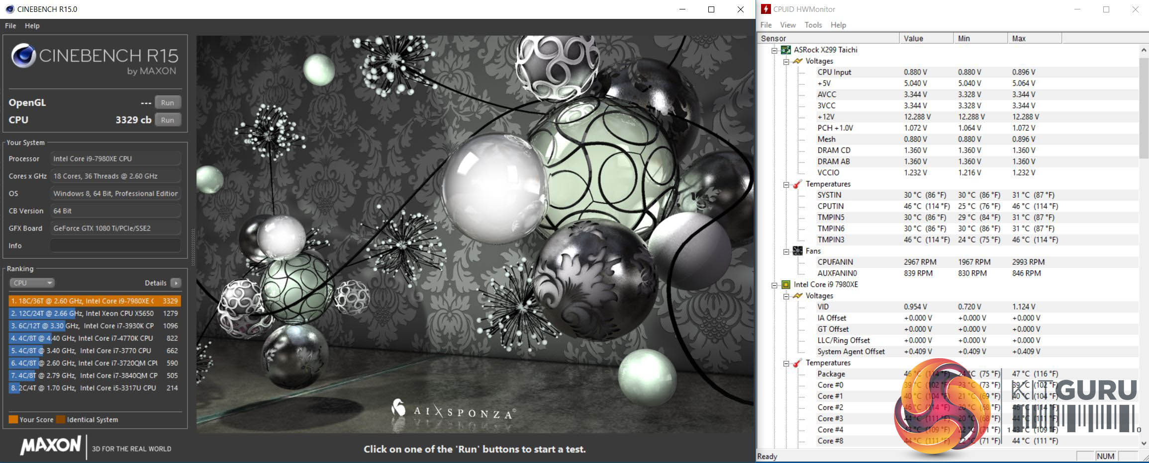This screenshot has width=1149, height=463.
Task: Click the MAXON logo in Cinebench
Action: point(51,445)
